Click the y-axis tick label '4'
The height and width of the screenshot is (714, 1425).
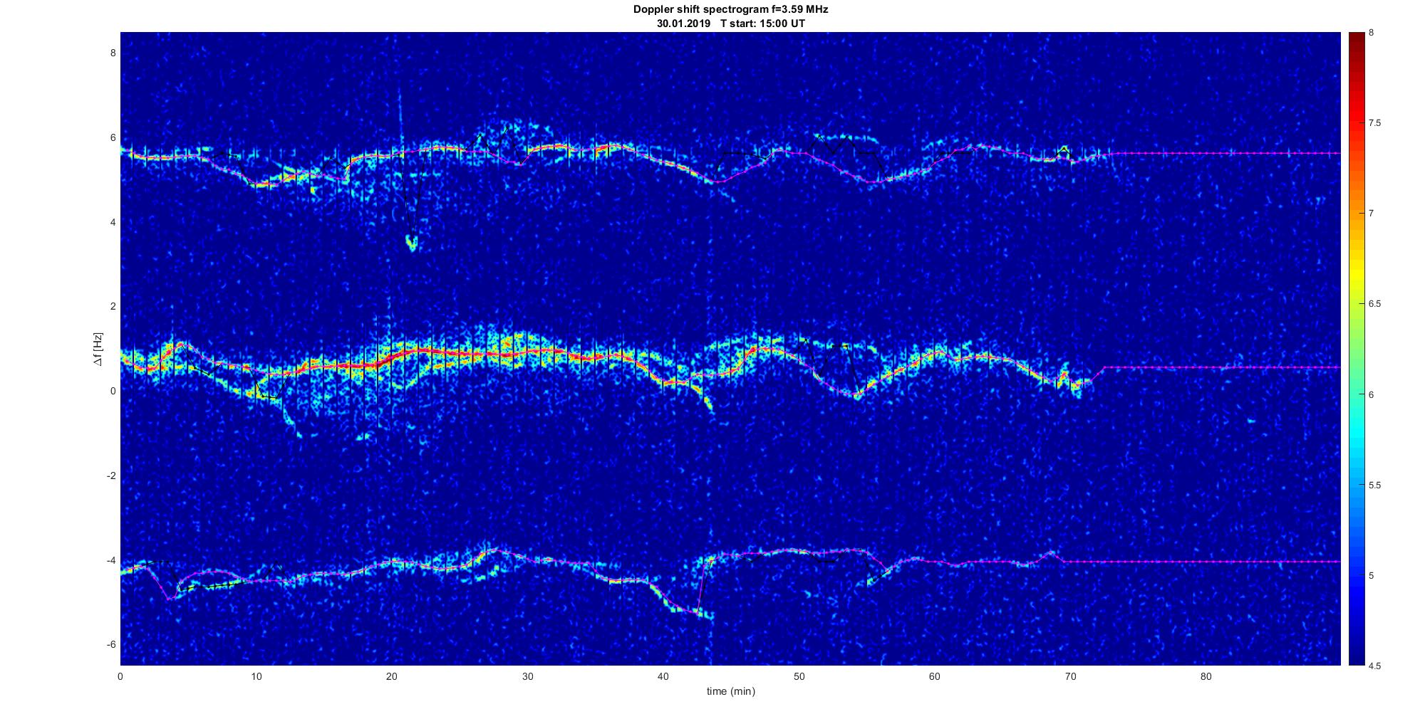(x=113, y=222)
